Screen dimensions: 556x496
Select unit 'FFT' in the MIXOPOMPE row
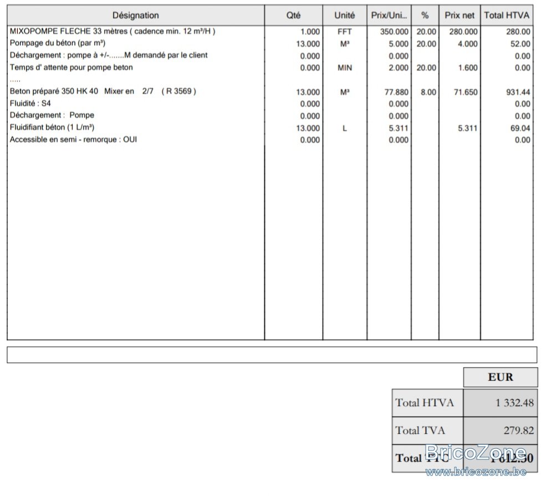coord(345,32)
